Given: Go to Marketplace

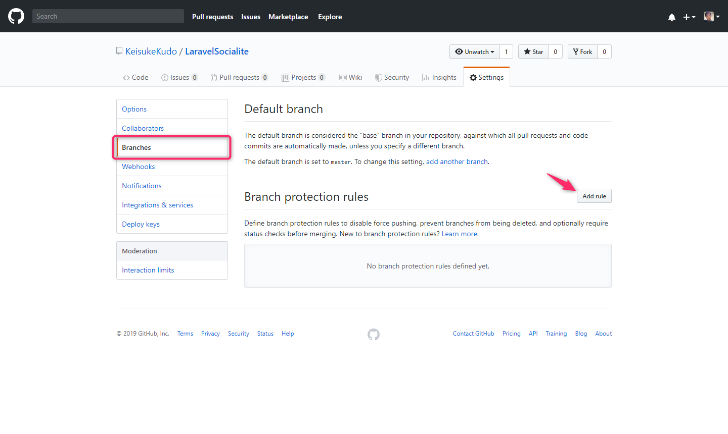Looking at the screenshot, I should pos(288,17).
